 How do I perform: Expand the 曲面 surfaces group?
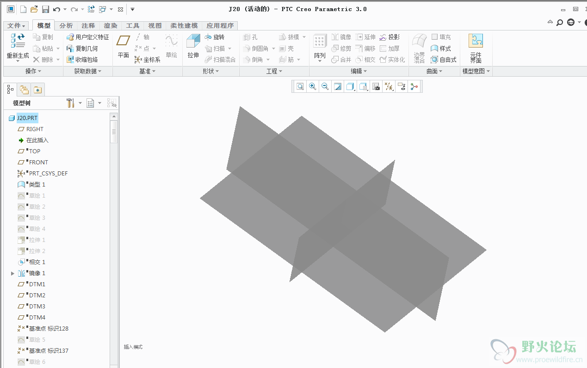click(434, 71)
